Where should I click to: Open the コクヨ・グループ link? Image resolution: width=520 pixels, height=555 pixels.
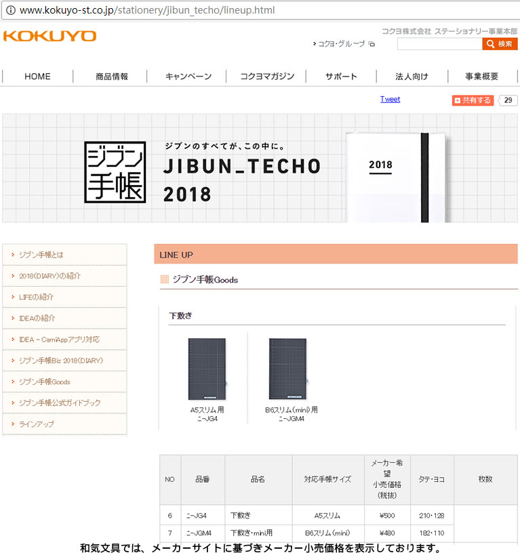[342, 44]
